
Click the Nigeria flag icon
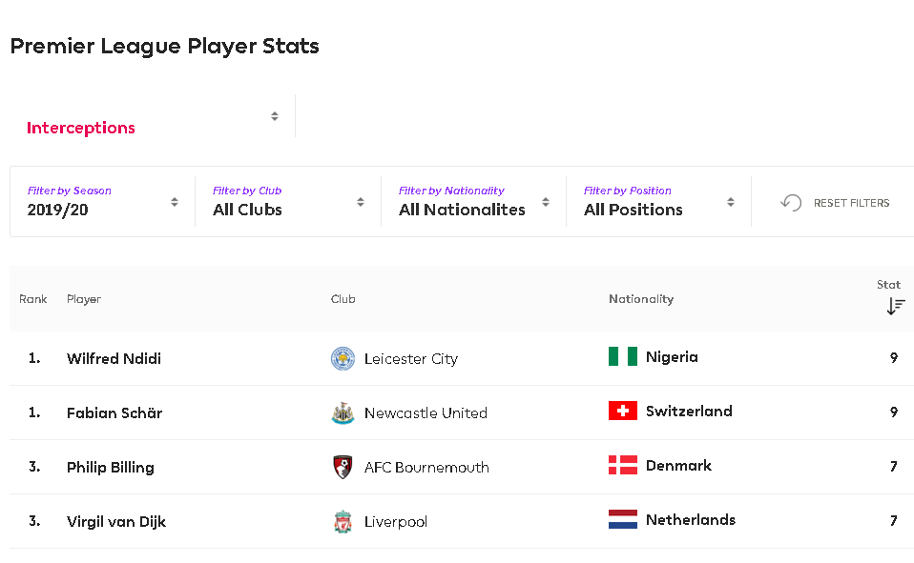coord(623,356)
